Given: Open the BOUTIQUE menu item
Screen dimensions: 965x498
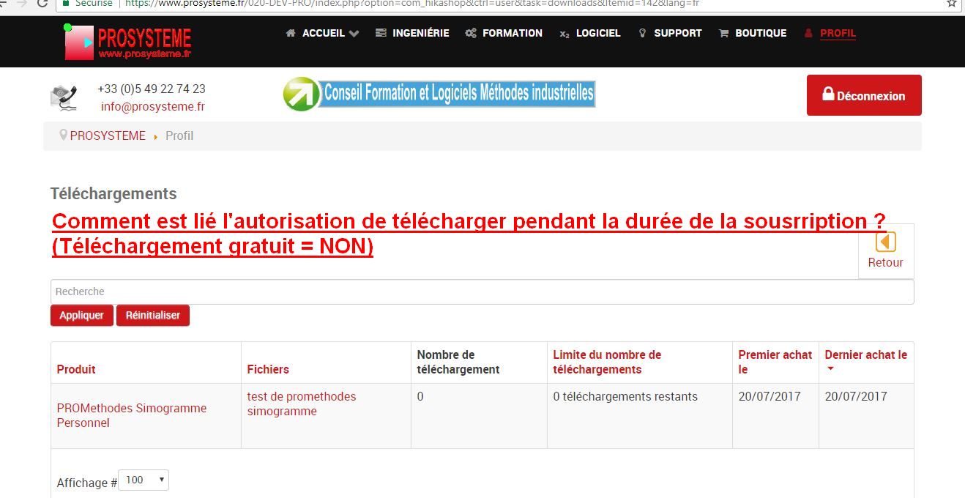Looking at the screenshot, I should click(761, 33).
